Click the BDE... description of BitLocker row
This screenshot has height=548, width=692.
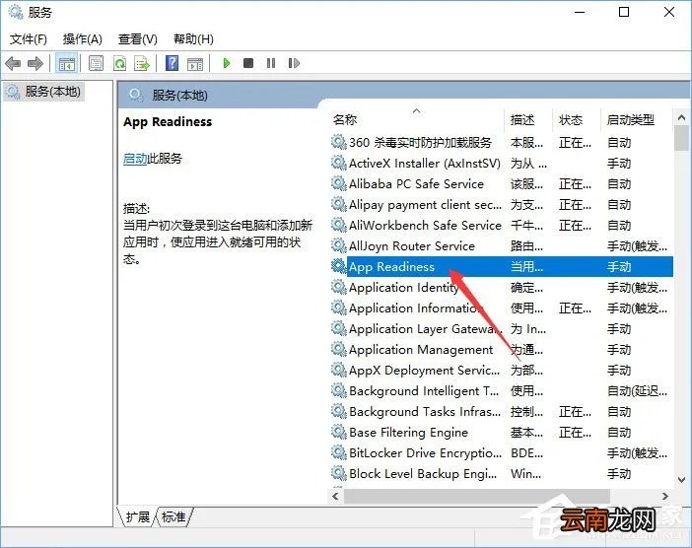pyautogui.click(x=527, y=453)
